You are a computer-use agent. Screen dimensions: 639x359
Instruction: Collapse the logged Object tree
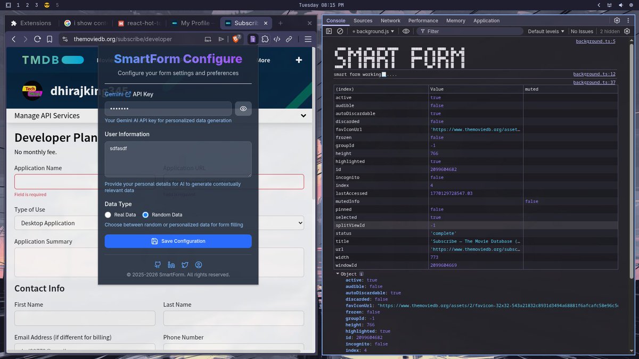pos(338,274)
